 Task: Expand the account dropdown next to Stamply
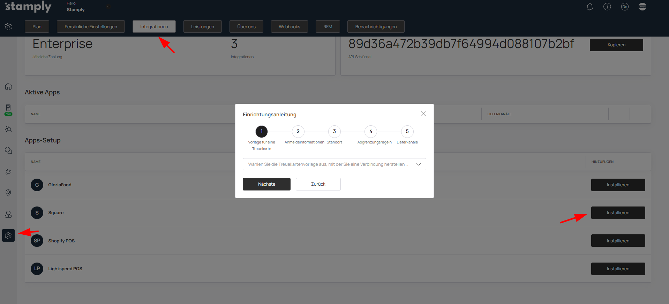point(108,7)
